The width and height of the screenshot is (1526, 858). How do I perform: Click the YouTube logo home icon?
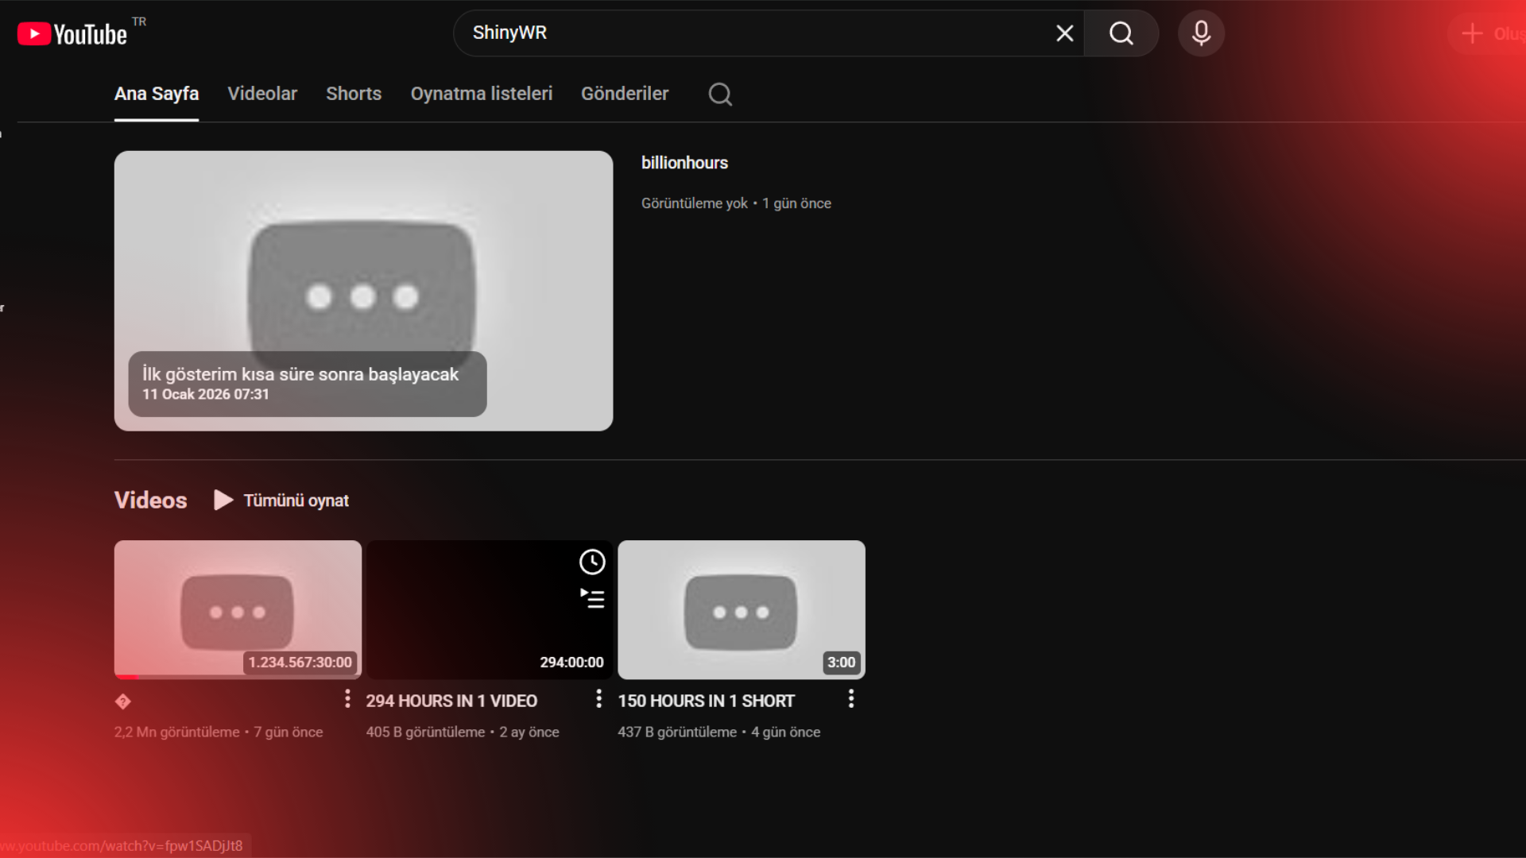(72, 34)
